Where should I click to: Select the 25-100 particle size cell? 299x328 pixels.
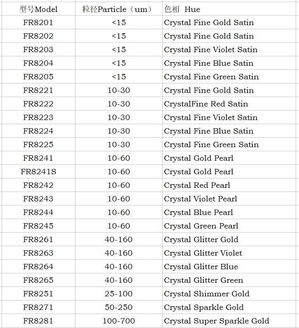[x=119, y=294]
